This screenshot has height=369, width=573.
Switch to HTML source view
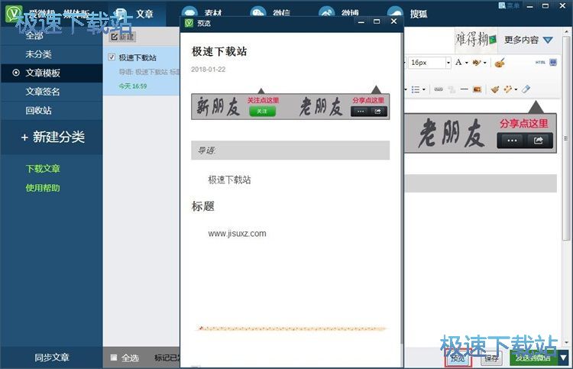(x=541, y=62)
